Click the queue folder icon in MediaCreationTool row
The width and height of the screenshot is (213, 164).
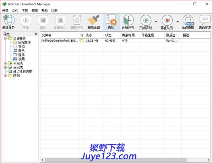[82, 41]
